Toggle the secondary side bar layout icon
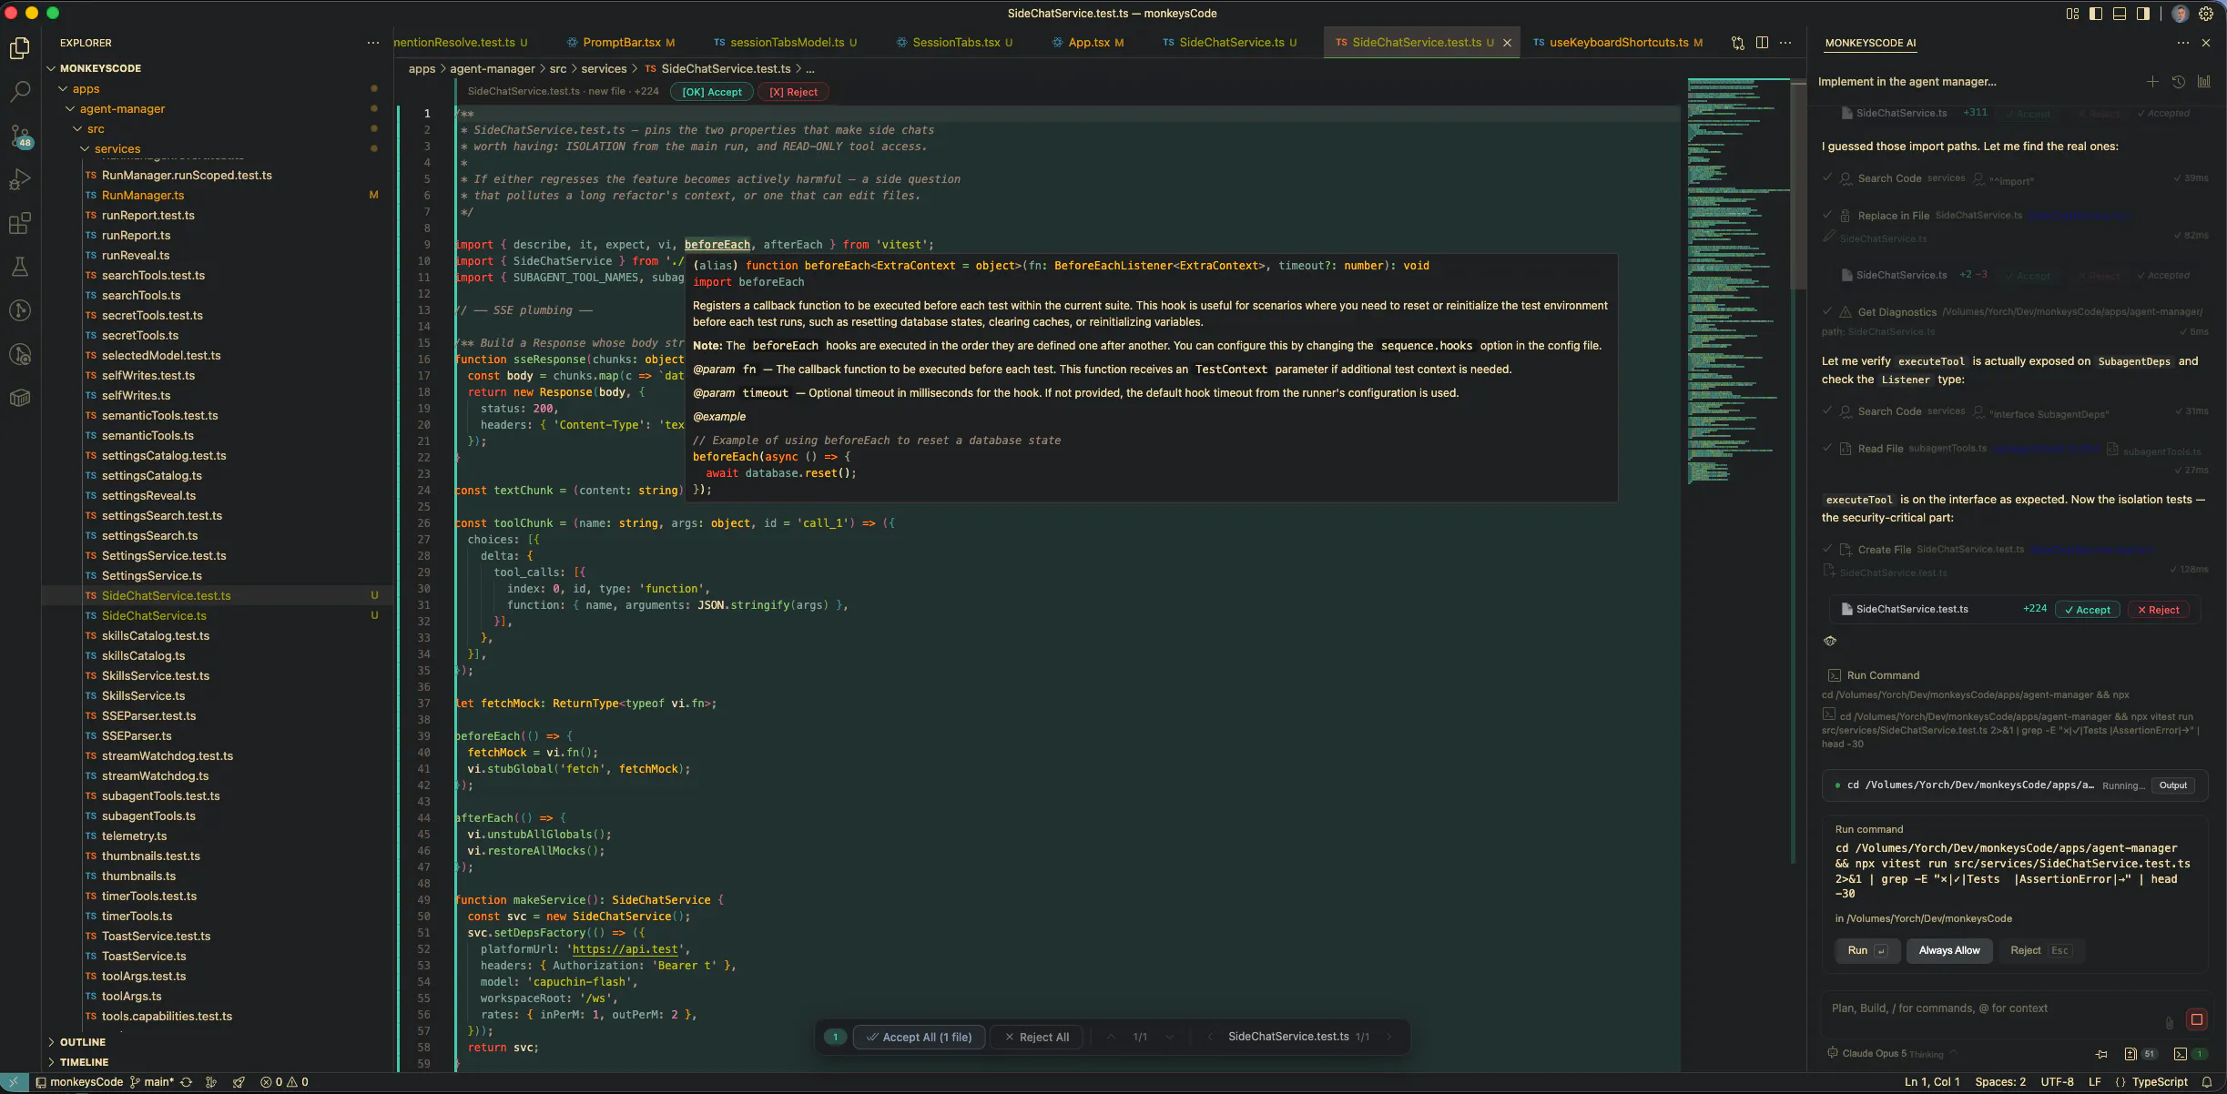This screenshot has height=1094, width=2227. 2143,14
